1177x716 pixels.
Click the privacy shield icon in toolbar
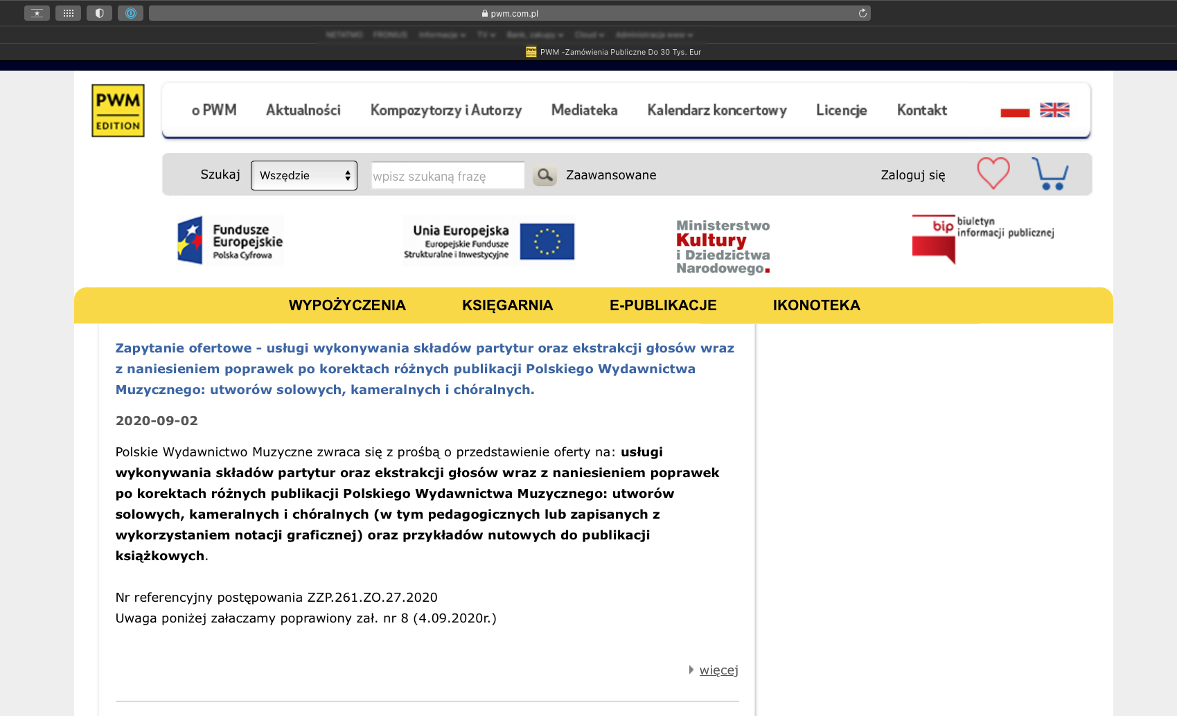[99, 13]
